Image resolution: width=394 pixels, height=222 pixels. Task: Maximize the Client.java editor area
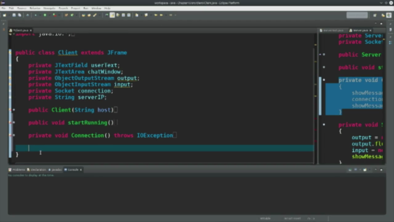click(x=381, y=23)
